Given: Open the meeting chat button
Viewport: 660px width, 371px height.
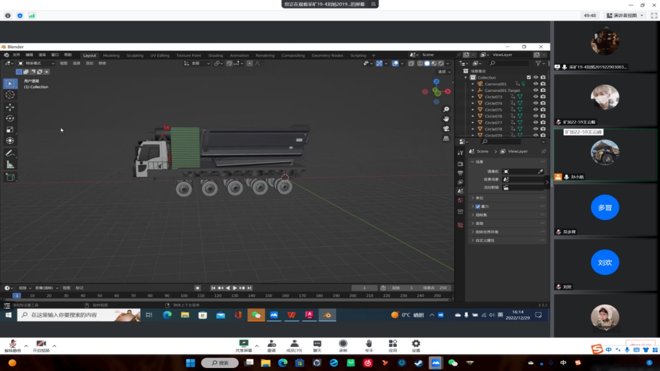Looking at the screenshot, I should 317,346.
